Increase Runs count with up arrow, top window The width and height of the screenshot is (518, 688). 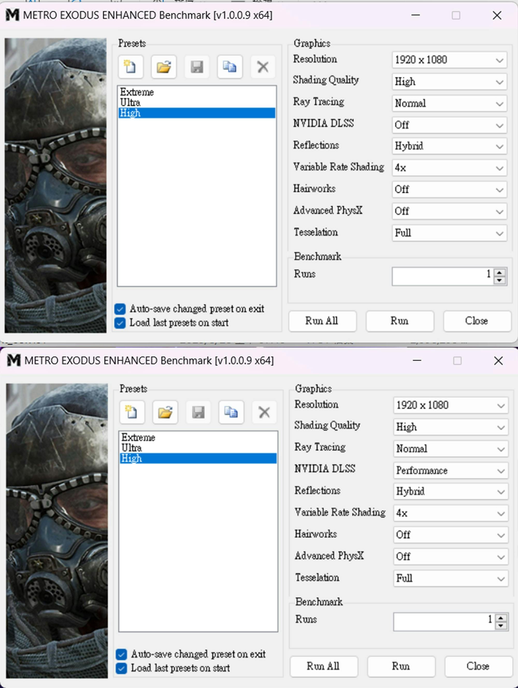pos(500,273)
